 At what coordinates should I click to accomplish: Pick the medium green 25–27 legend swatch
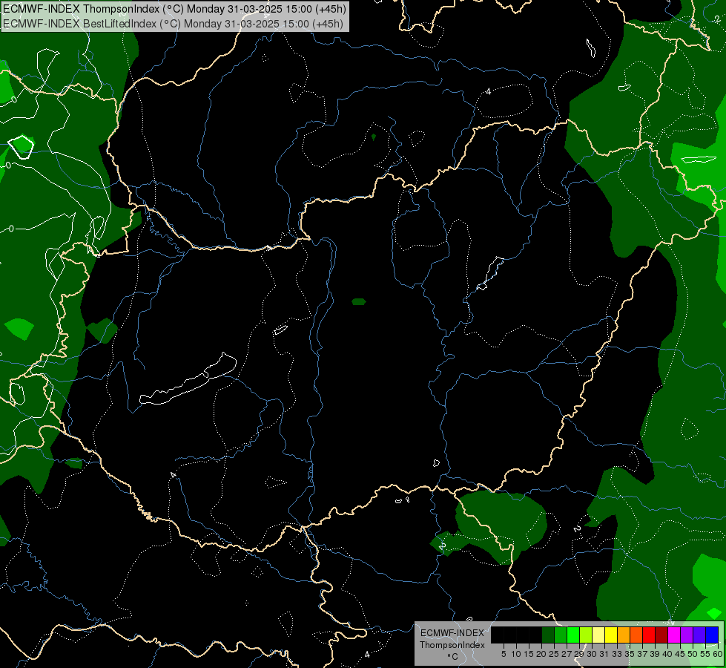(561, 635)
